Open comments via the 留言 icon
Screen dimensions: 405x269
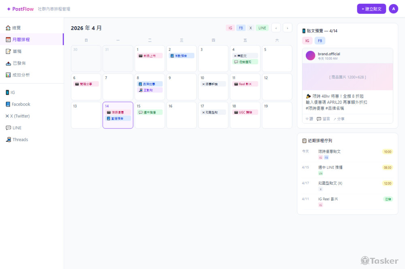click(x=322, y=119)
